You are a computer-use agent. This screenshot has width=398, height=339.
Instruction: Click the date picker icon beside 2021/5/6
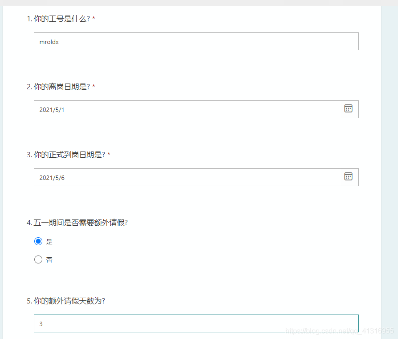tap(349, 176)
